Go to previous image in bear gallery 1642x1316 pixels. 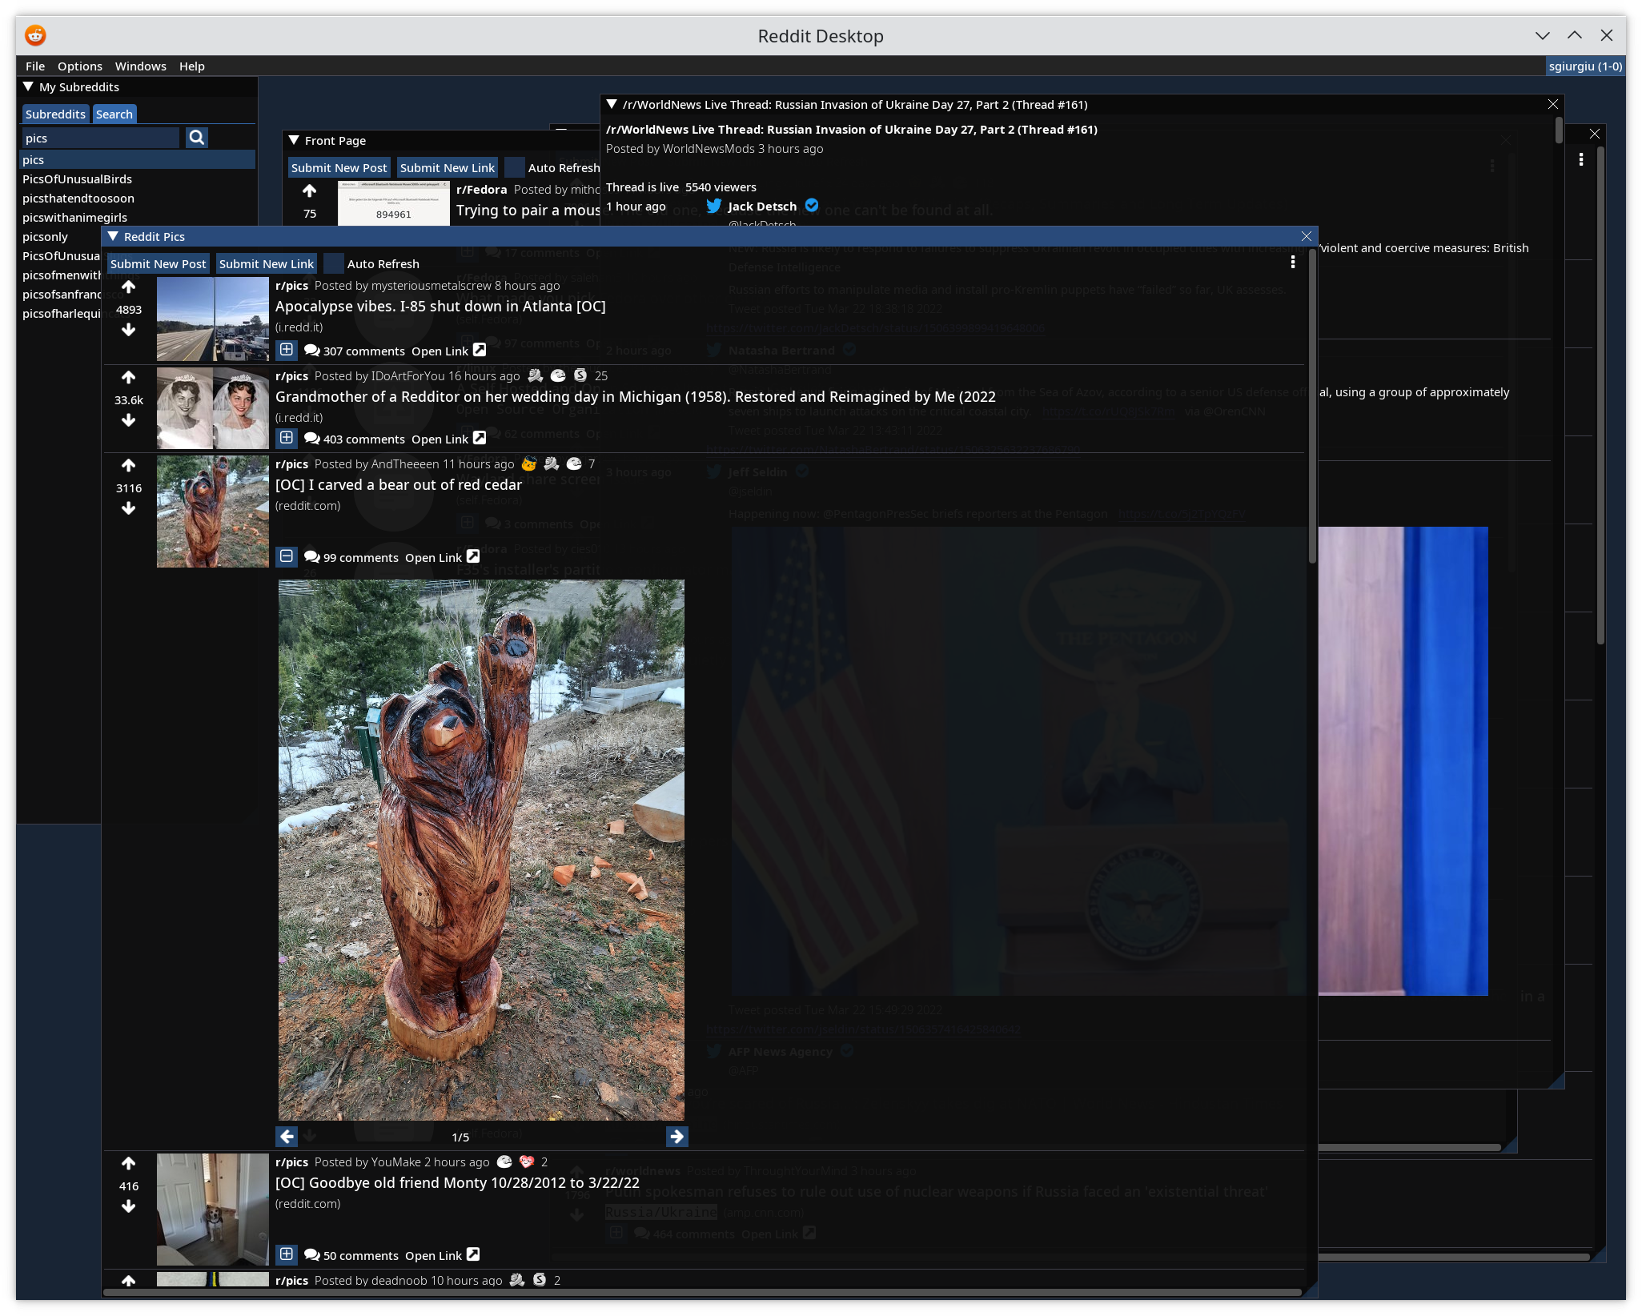[x=287, y=1137]
